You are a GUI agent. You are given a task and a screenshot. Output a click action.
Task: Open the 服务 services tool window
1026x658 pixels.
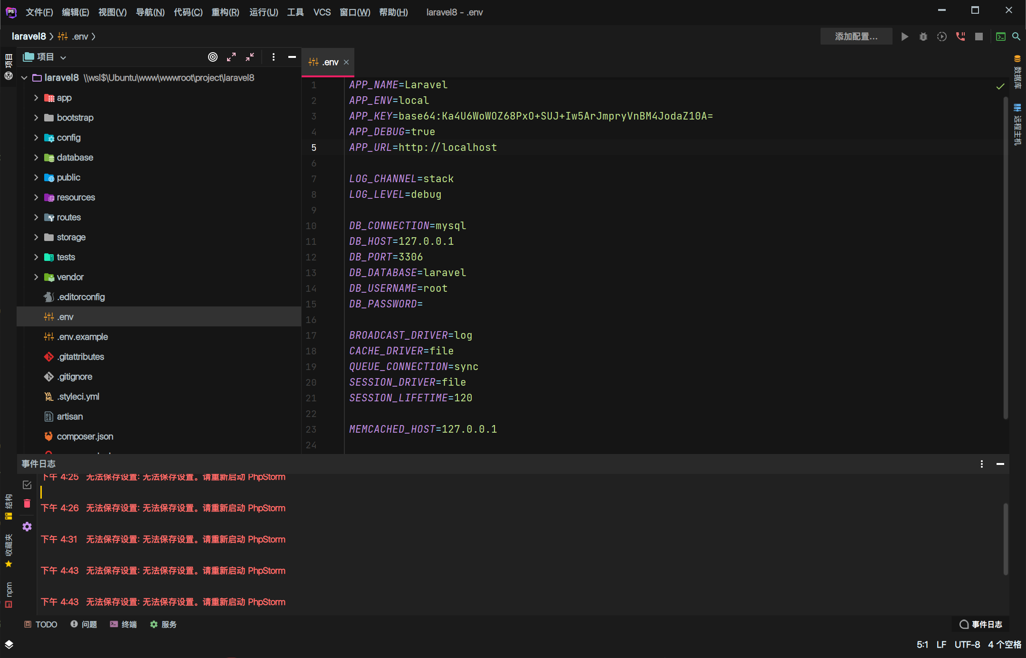click(163, 624)
